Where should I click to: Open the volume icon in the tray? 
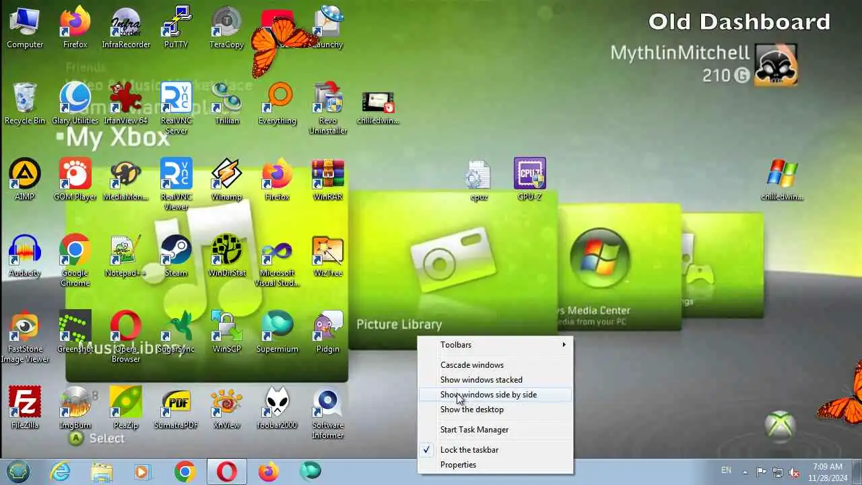click(795, 472)
